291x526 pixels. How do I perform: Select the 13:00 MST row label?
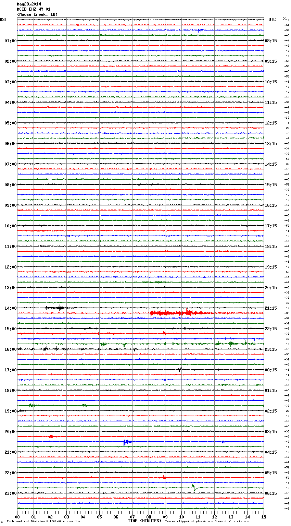point(10,288)
